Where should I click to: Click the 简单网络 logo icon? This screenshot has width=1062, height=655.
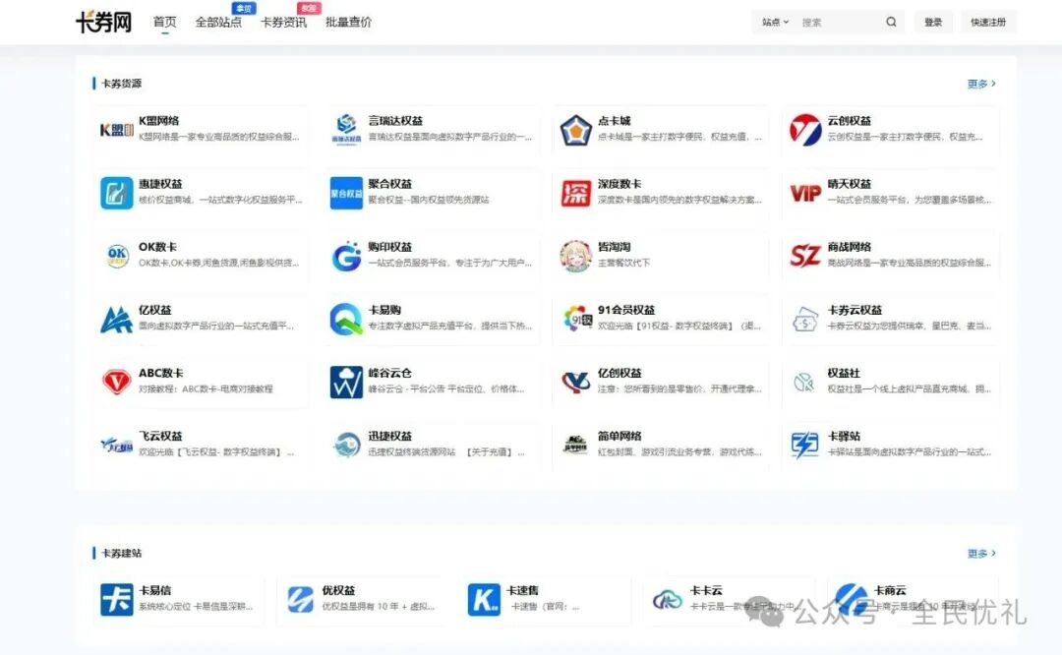coord(575,445)
